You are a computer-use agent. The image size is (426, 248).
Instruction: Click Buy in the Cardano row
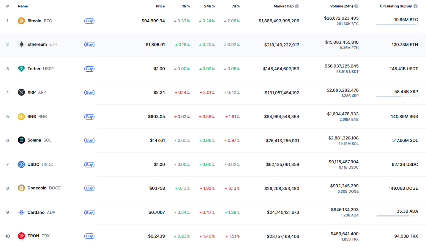pos(89,212)
